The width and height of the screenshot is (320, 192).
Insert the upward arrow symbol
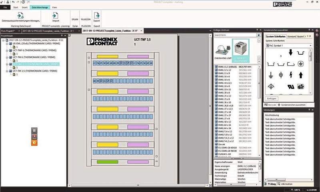[x=301, y=75]
